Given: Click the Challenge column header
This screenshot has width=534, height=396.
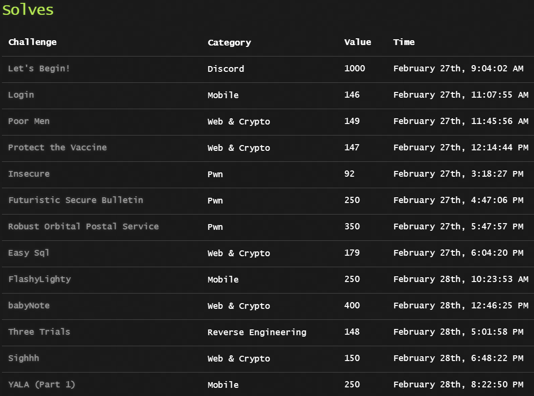Looking at the screenshot, I should 33,42.
